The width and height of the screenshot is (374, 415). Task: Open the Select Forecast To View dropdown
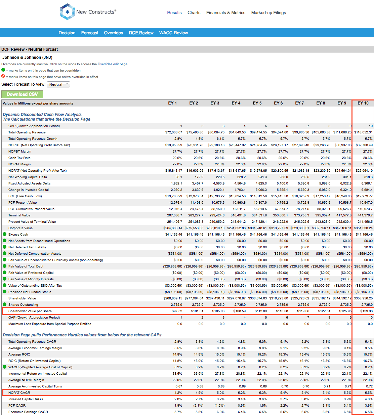click(x=58, y=84)
